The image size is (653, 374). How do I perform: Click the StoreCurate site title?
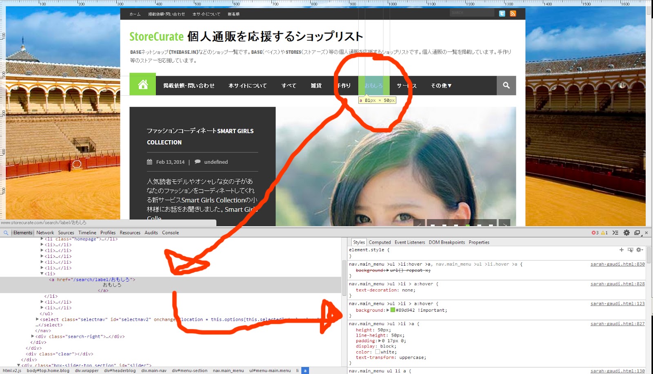[156, 37]
